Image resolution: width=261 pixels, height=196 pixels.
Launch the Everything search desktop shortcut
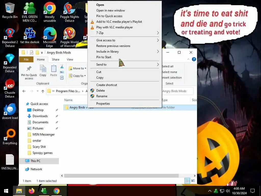(10, 137)
